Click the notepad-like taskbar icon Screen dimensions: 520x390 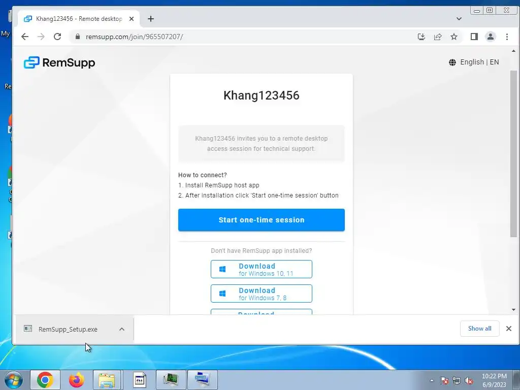(x=140, y=380)
